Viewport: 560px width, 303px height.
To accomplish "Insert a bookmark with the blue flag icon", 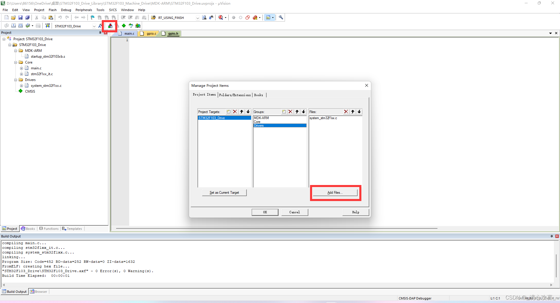I will click(92, 17).
